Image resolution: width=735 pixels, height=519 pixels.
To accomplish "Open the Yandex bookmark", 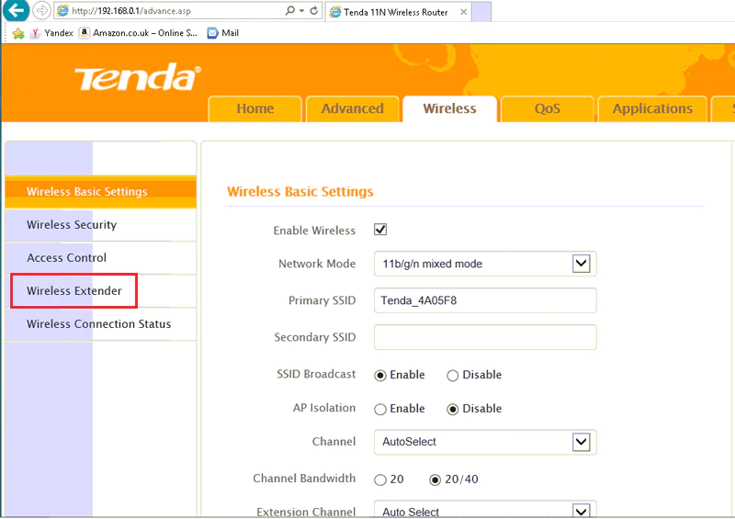I will pyautogui.click(x=51, y=33).
